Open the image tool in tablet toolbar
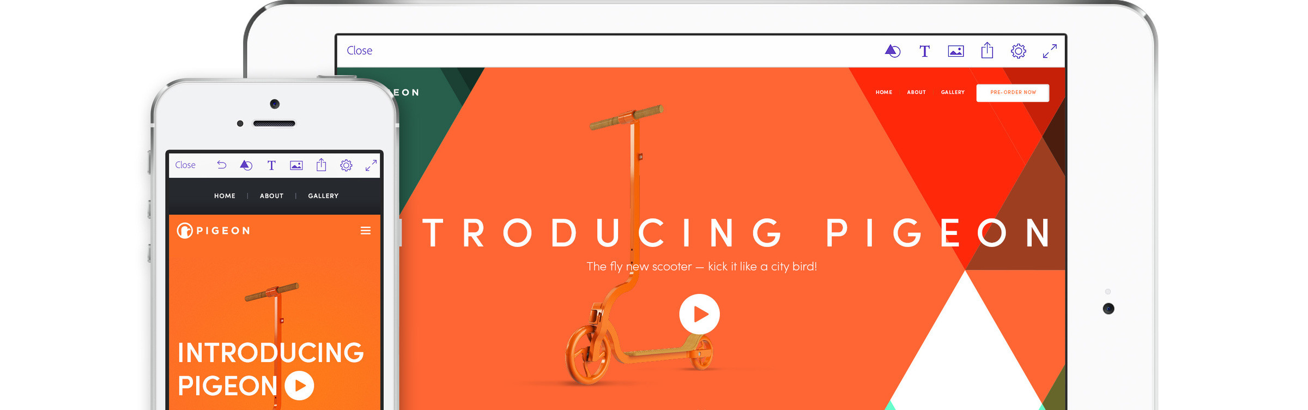This screenshot has width=1308, height=410. [956, 51]
